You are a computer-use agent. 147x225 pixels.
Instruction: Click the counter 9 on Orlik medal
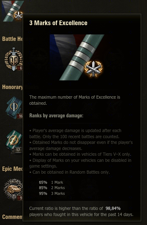(20, 198)
